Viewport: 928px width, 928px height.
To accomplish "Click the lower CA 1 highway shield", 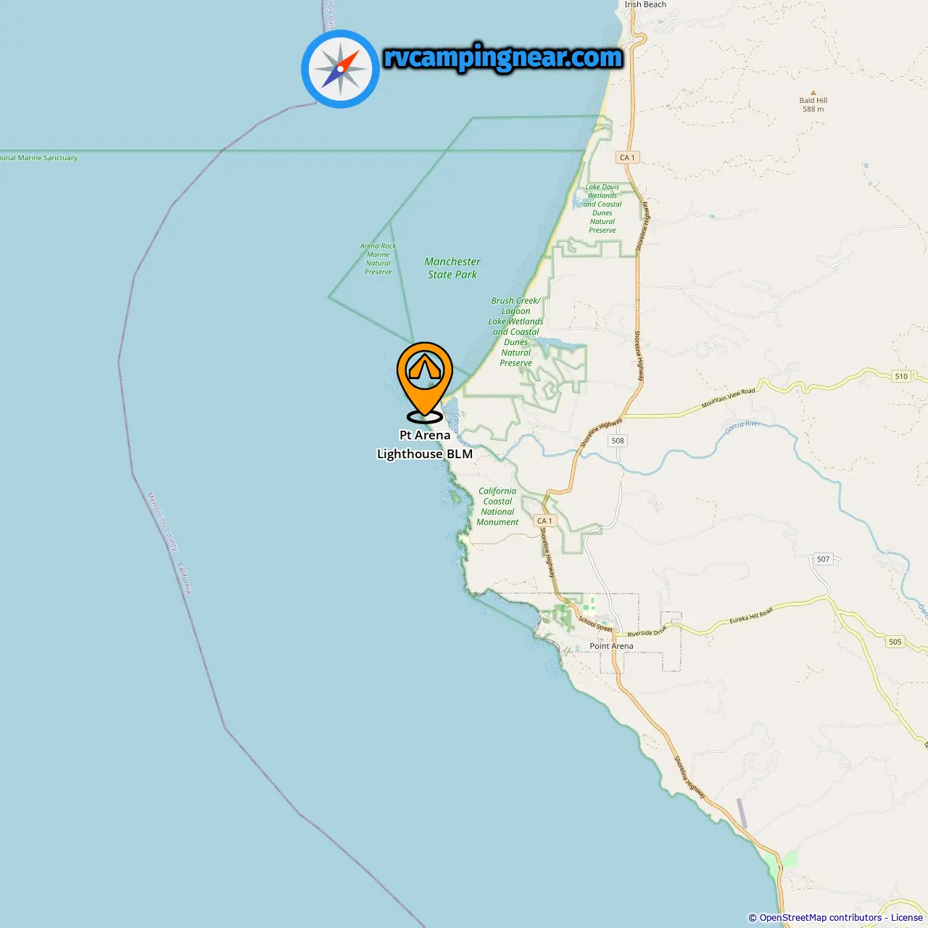I will pyautogui.click(x=545, y=521).
